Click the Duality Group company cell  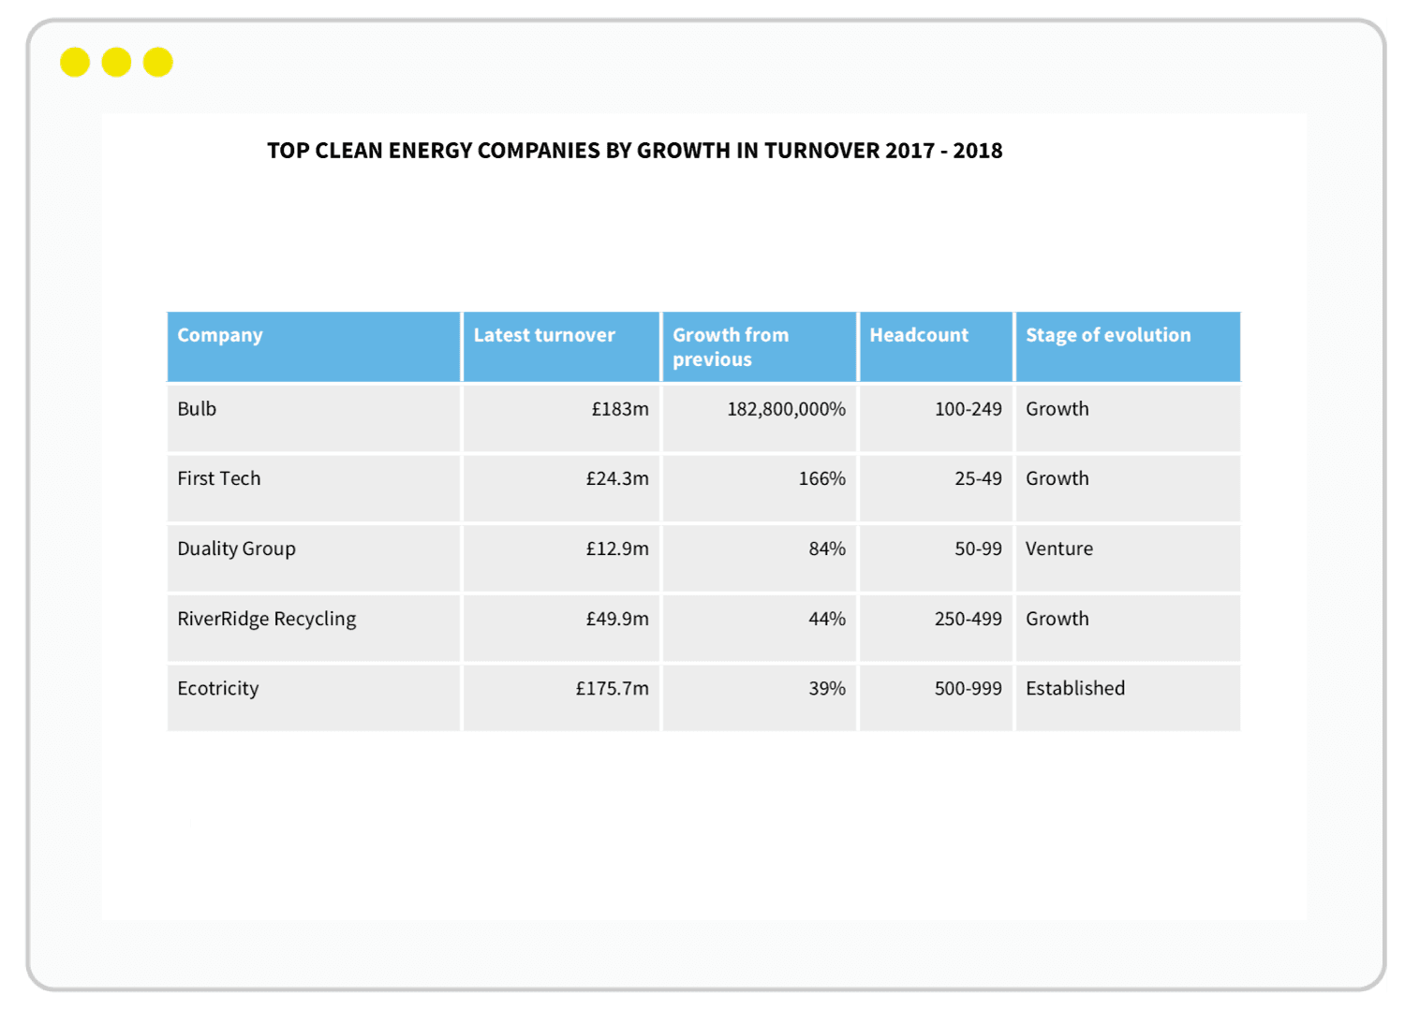point(314,558)
